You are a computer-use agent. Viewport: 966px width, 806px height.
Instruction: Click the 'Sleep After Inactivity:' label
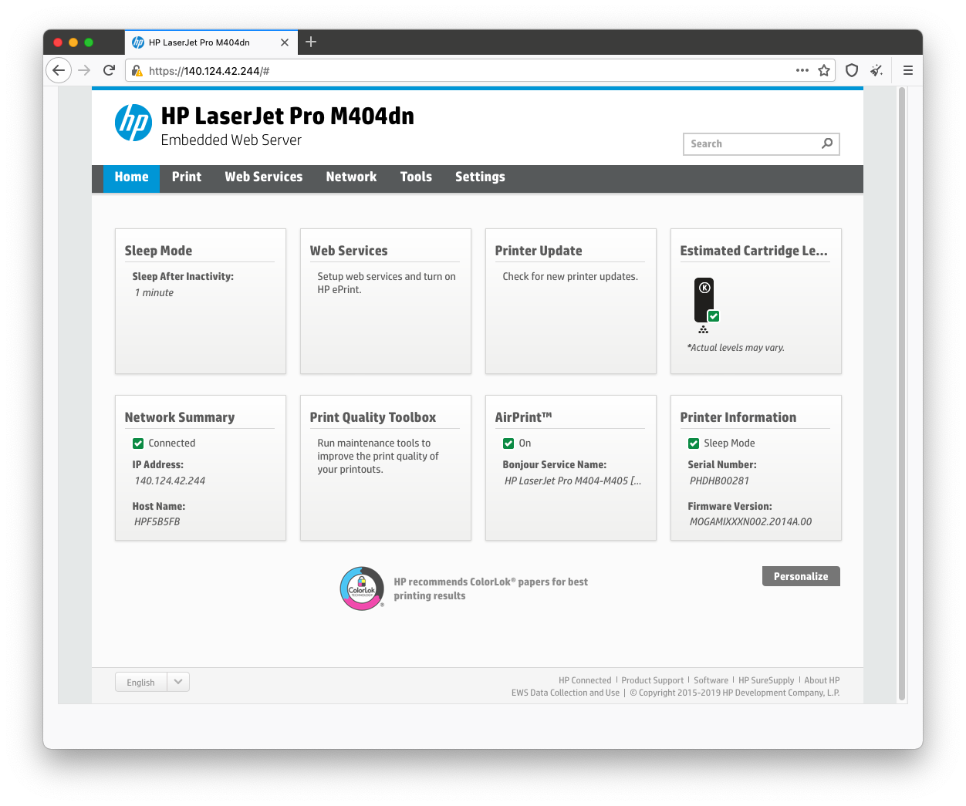click(x=183, y=277)
